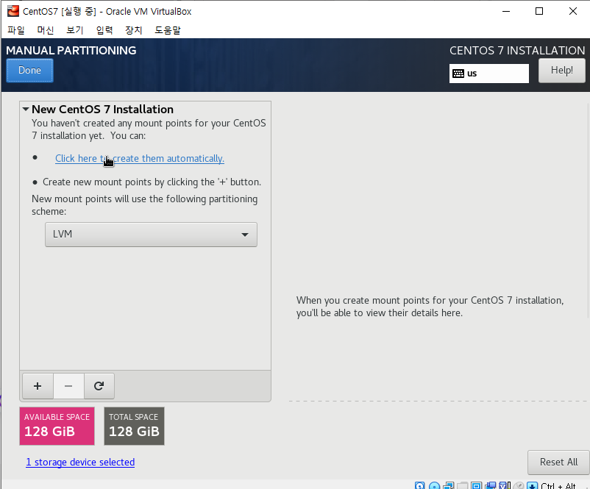This screenshot has width=590, height=489.
Task: Click the Help! button
Action: pos(562,71)
